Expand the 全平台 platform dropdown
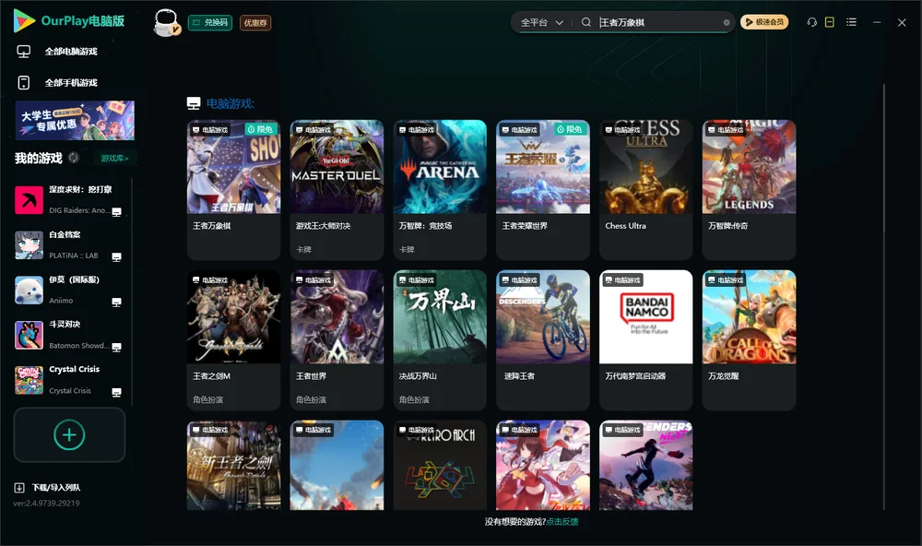Viewport: 922px width, 546px height. tap(541, 22)
